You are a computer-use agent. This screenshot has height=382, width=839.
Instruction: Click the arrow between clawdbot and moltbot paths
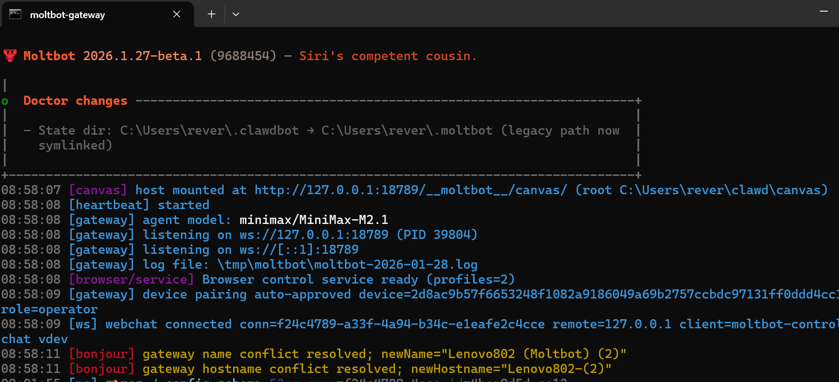point(310,130)
